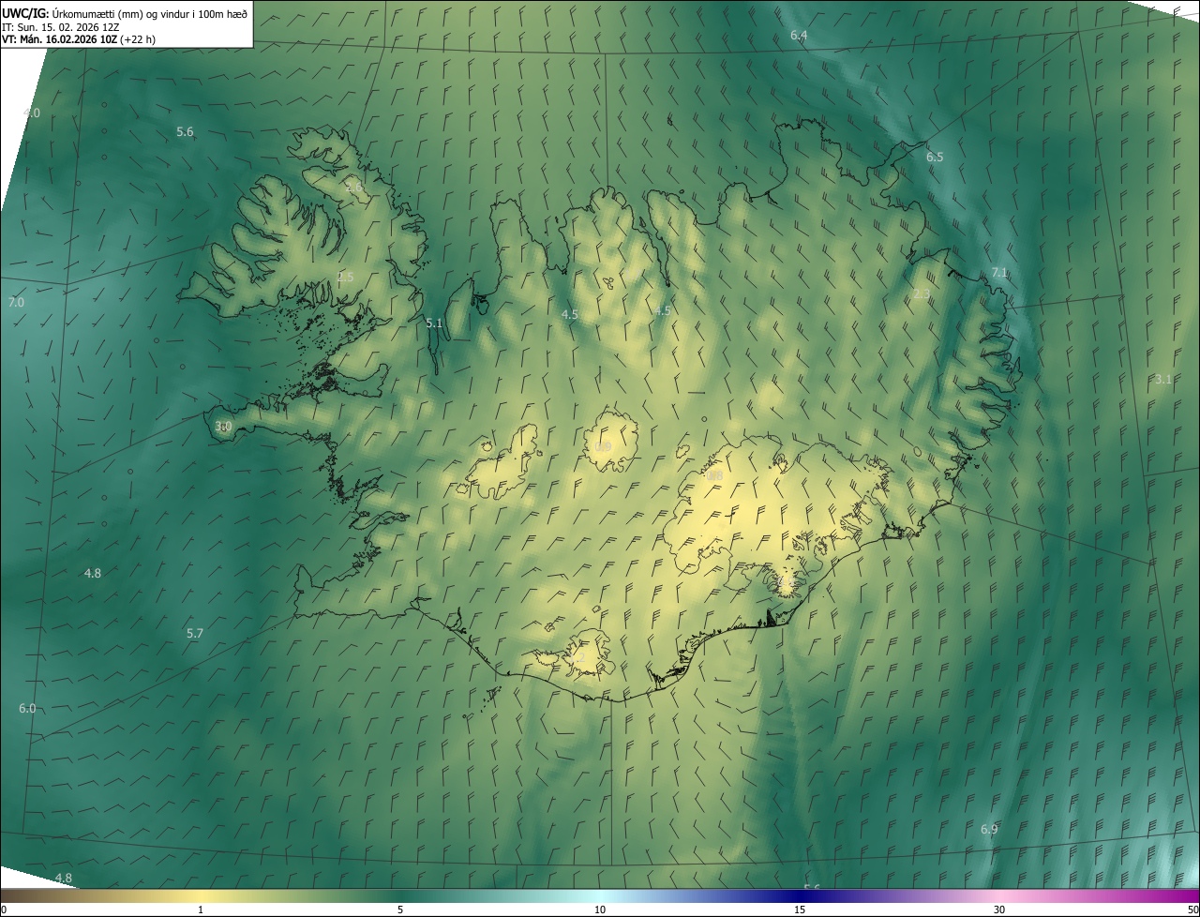
Task: Select the 0.9 value label on the map
Action: coord(603,447)
